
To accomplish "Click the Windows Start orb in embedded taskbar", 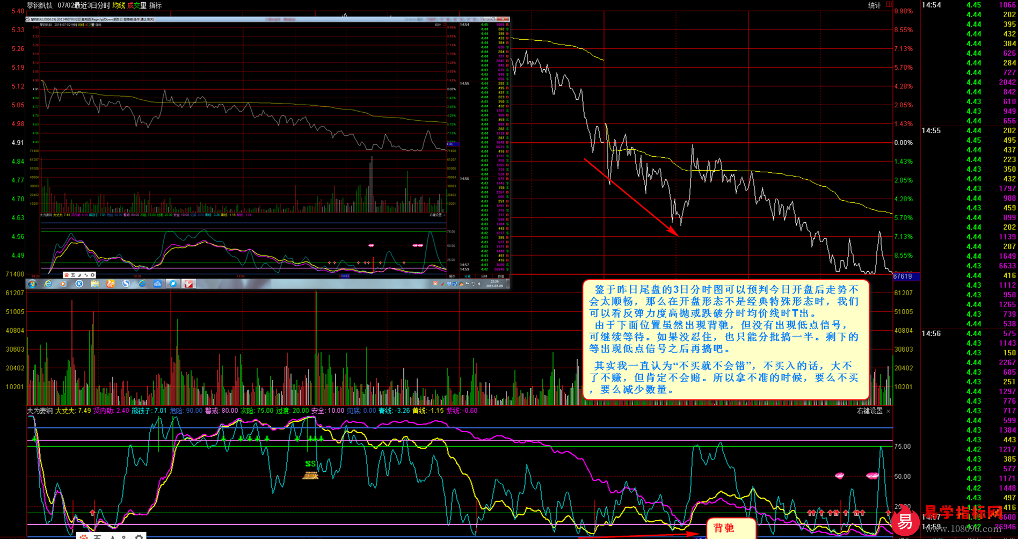I will click(x=32, y=283).
